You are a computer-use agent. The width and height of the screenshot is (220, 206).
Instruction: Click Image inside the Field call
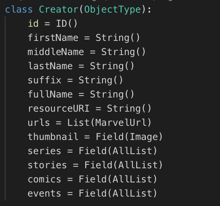point(143,137)
